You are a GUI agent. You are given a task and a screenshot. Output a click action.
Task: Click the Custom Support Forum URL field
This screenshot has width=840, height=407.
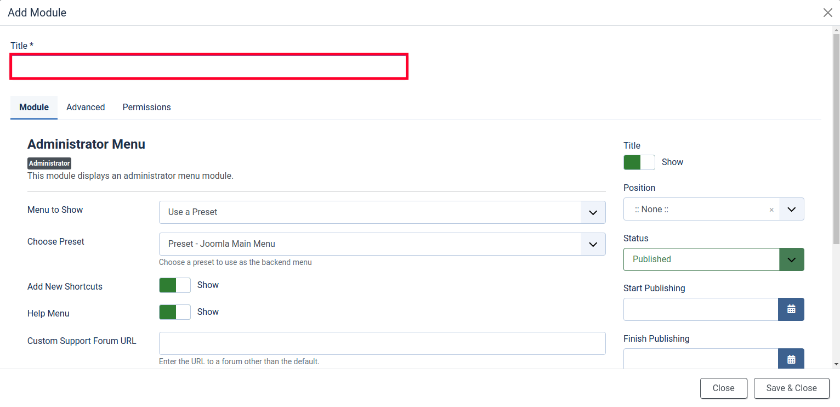(382, 343)
